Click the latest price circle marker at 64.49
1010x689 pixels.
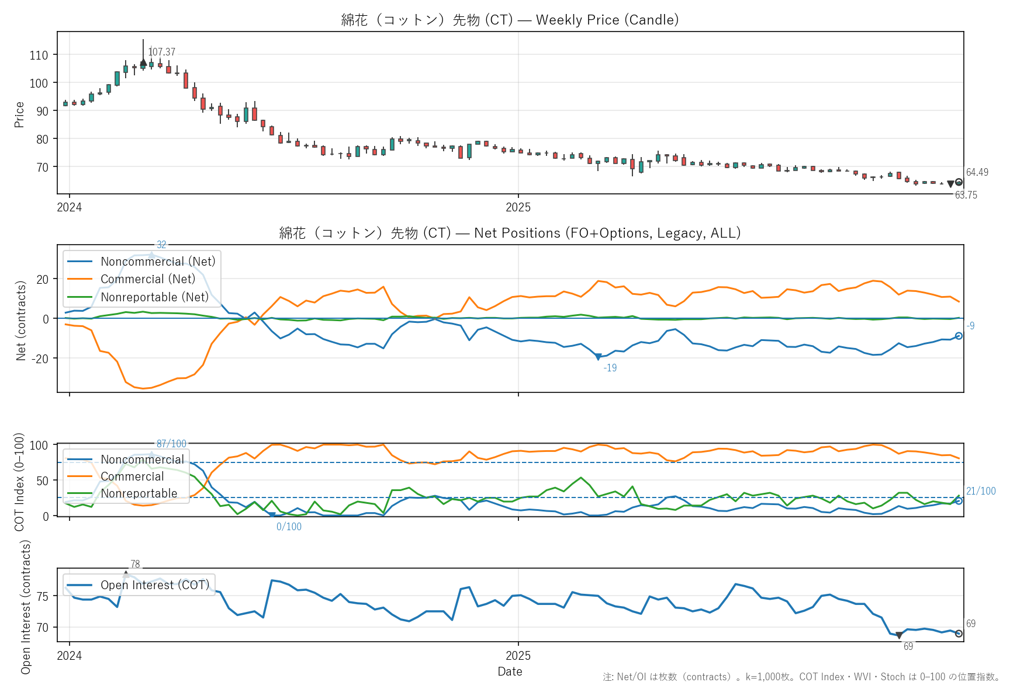point(959,182)
